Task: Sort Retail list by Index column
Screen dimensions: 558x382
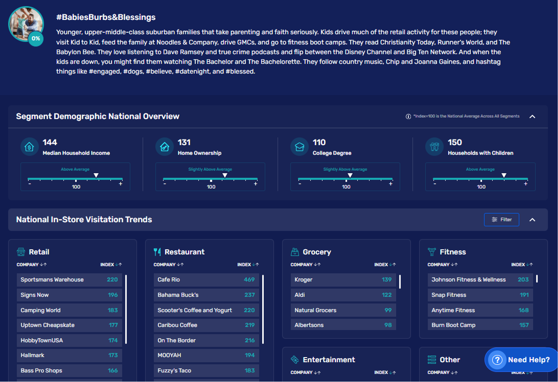Action: click(x=111, y=265)
